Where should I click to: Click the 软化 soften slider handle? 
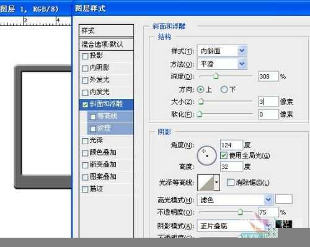pos(200,114)
